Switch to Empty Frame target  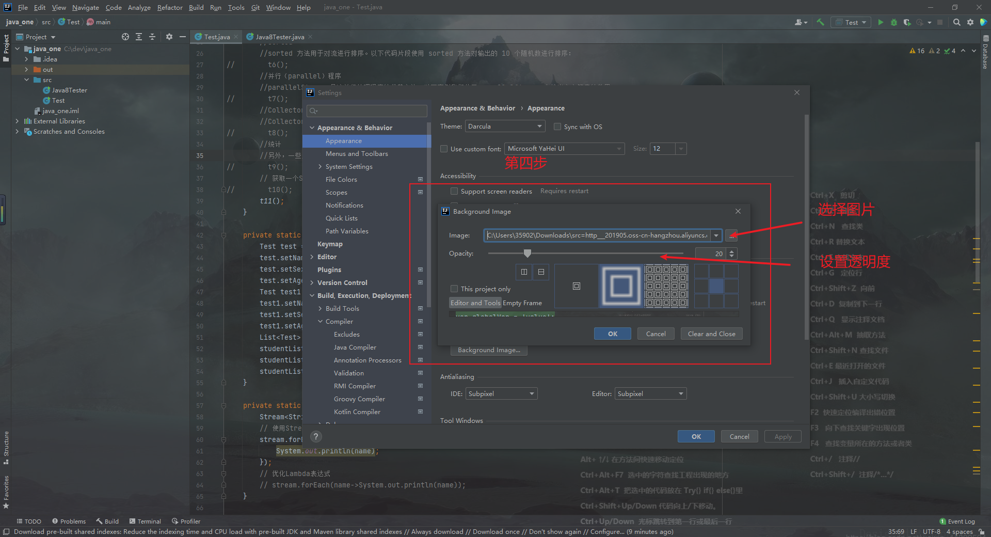pyautogui.click(x=522, y=303)
